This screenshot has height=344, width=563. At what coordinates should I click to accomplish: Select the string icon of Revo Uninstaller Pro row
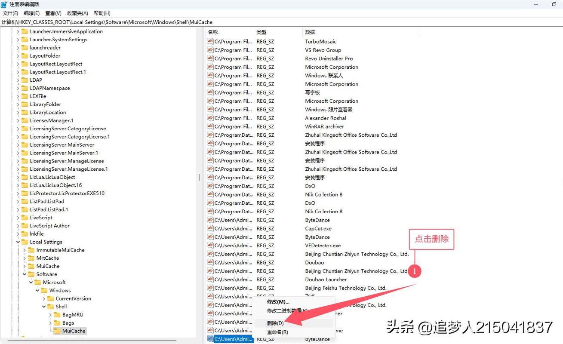(x=210, y=58)
